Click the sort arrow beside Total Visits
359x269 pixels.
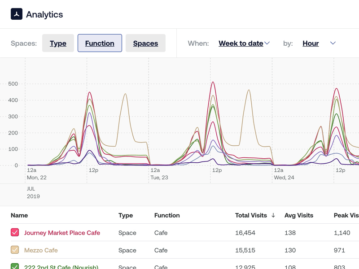(x=273, y=215)
